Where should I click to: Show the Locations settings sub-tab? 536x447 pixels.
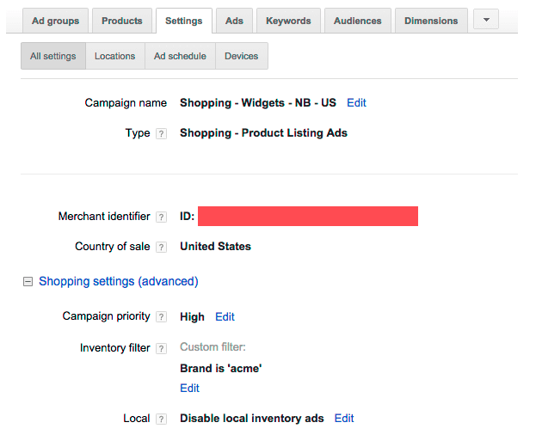click(x=114, y=57)
